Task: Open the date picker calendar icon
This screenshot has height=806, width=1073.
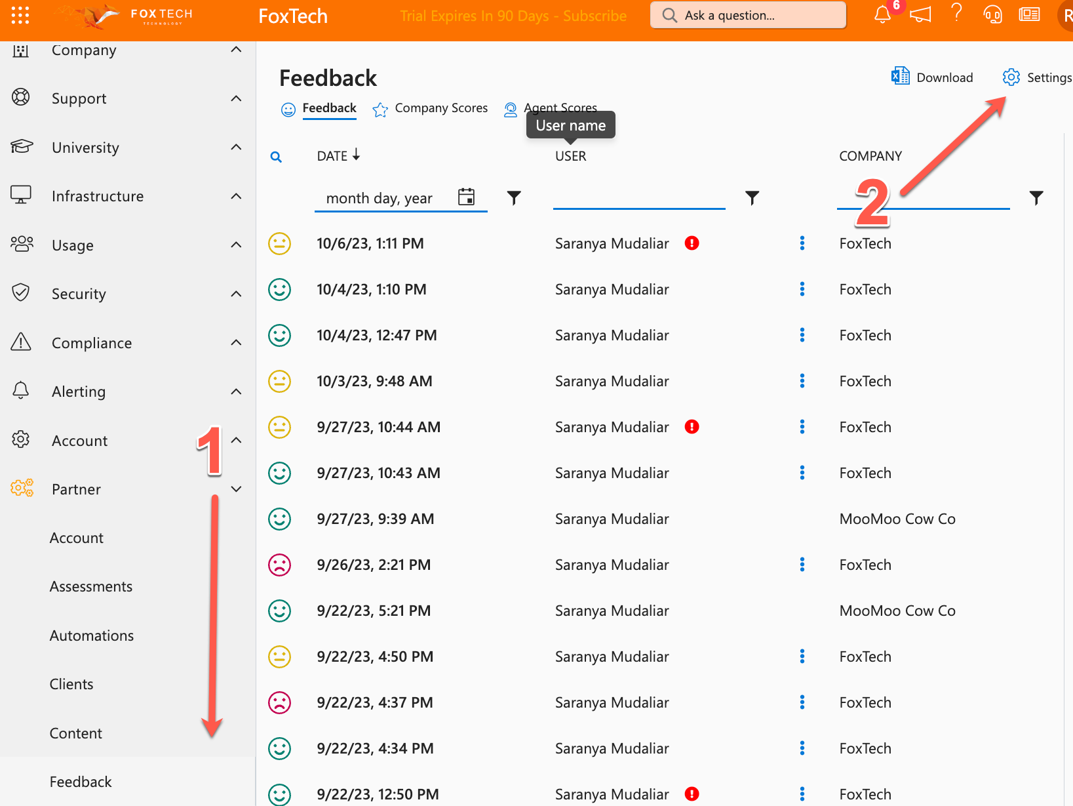Action: (466, 197)
